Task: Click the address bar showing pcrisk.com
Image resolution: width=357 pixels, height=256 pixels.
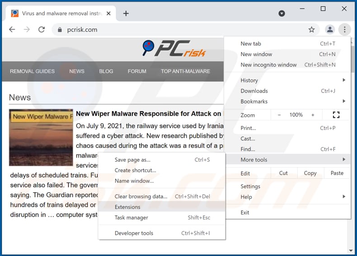Action: (181, 30)
